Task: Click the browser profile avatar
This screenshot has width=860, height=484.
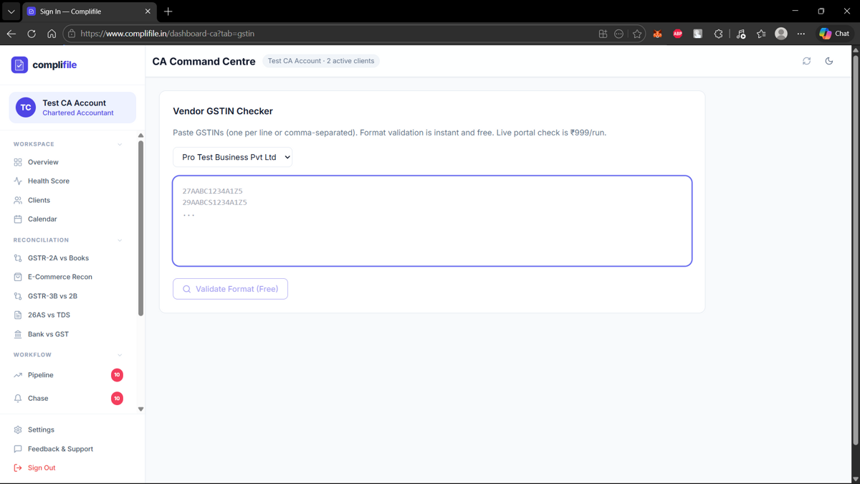Action: (x=781, y=34)
